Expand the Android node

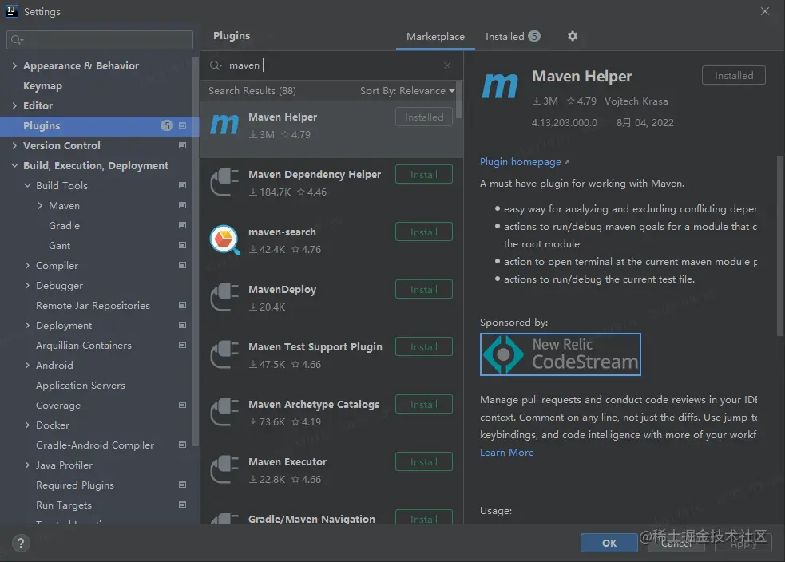tap(27, 366)
